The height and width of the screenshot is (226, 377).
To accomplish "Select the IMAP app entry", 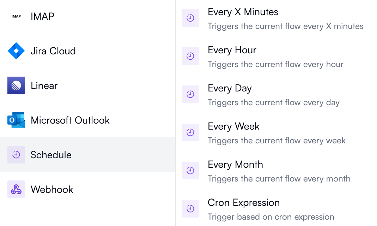I will click(x=42, y=16).
